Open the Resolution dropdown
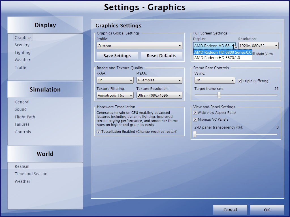 258,46
